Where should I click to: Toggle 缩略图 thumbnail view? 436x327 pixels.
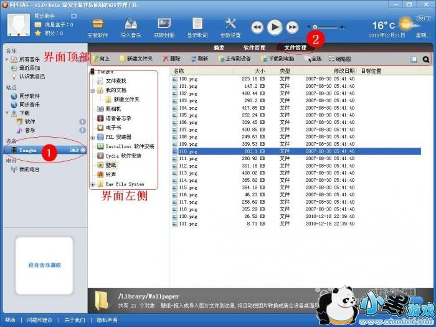pyautogui.click(x=340, y=59)
